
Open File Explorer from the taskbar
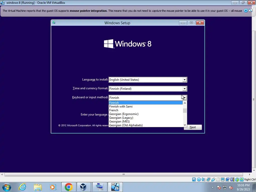coord(38,187)
